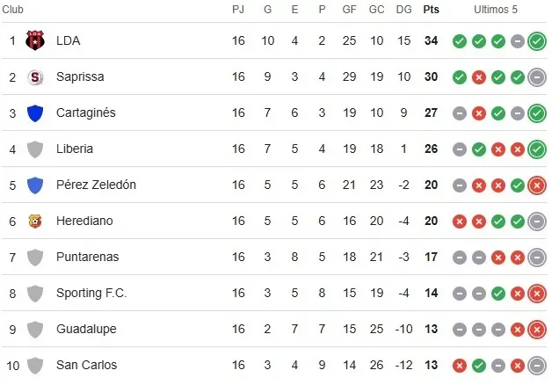Click the DG column header

click(x=403, y=9)
